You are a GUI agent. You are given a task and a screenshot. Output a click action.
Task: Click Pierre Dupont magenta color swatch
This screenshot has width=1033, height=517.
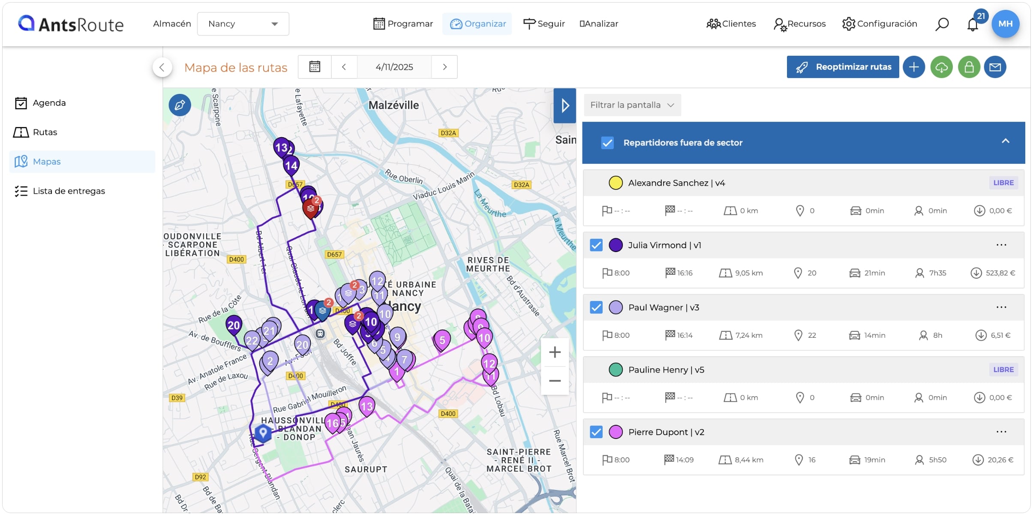pyautogui.click(x=616, y=432)
